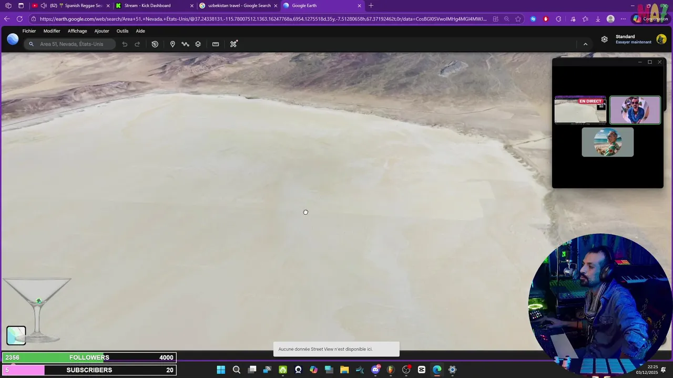Open browser downloads arrow icon
Screen dimensions: 673x378
(598, 19)
